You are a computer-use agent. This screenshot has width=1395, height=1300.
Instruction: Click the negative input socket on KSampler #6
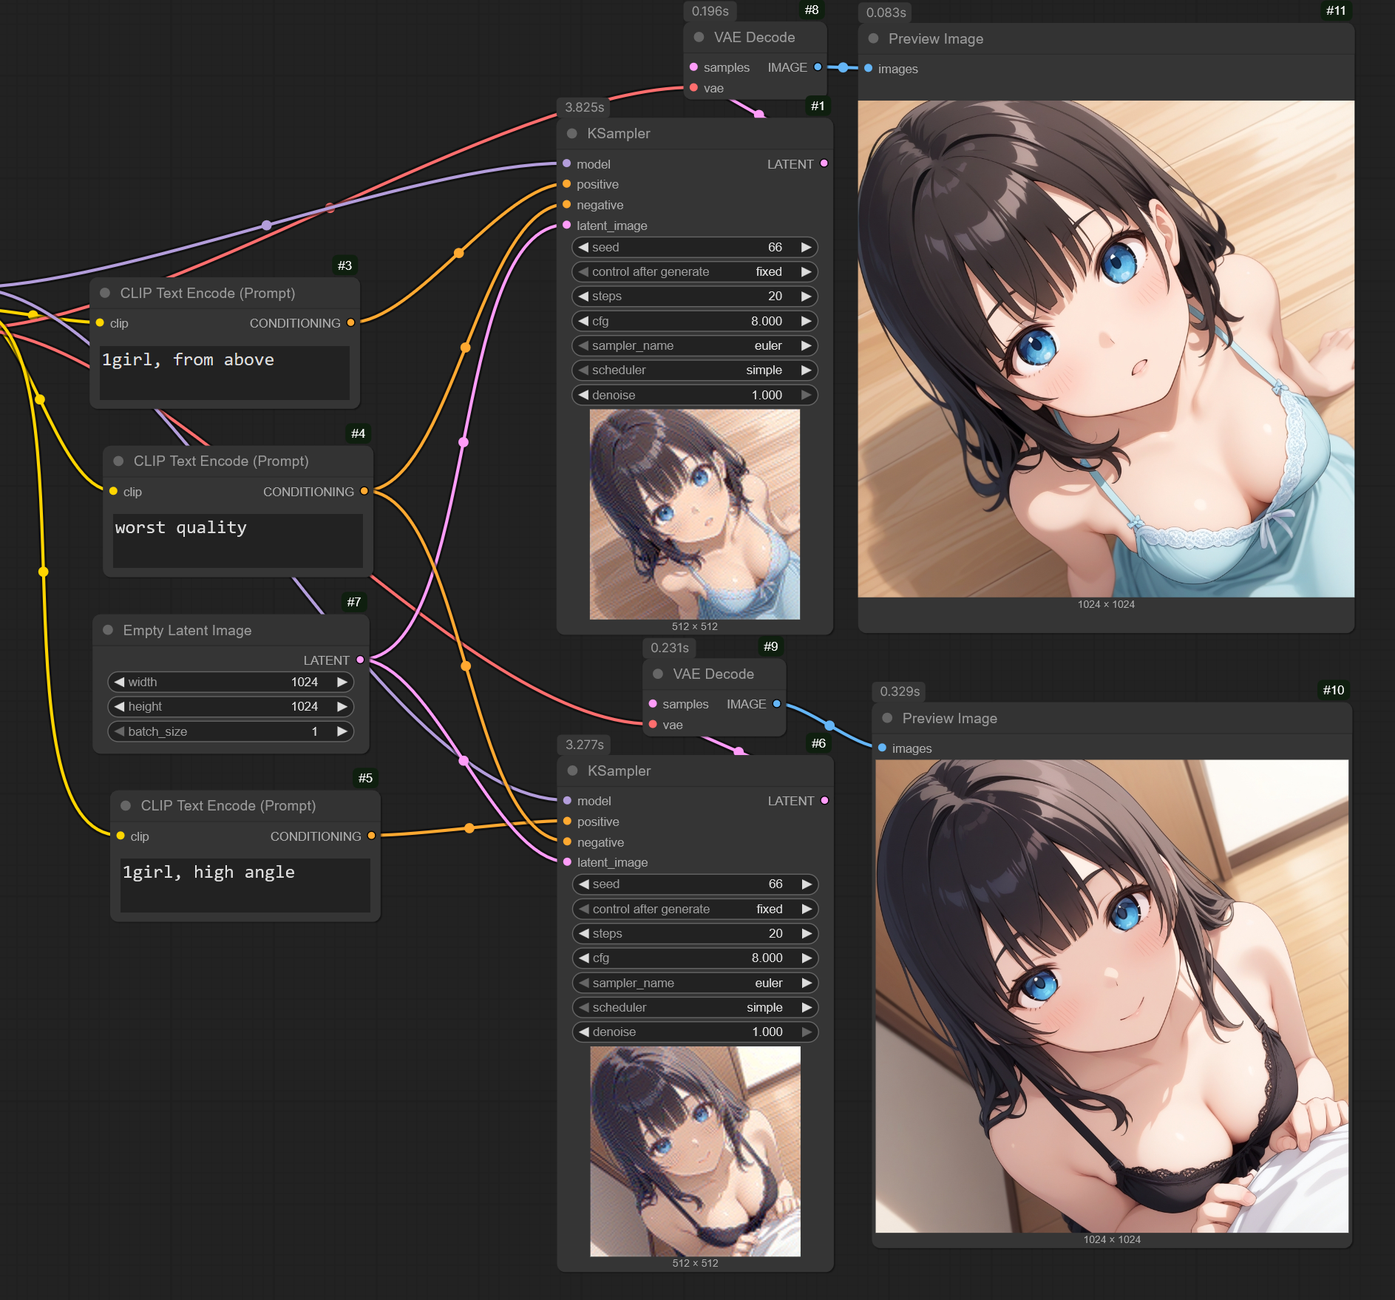tap(568, 842)
